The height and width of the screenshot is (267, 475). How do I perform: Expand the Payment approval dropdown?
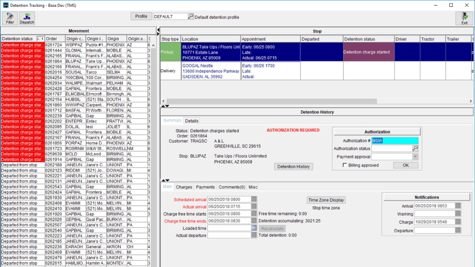[415, 157]
